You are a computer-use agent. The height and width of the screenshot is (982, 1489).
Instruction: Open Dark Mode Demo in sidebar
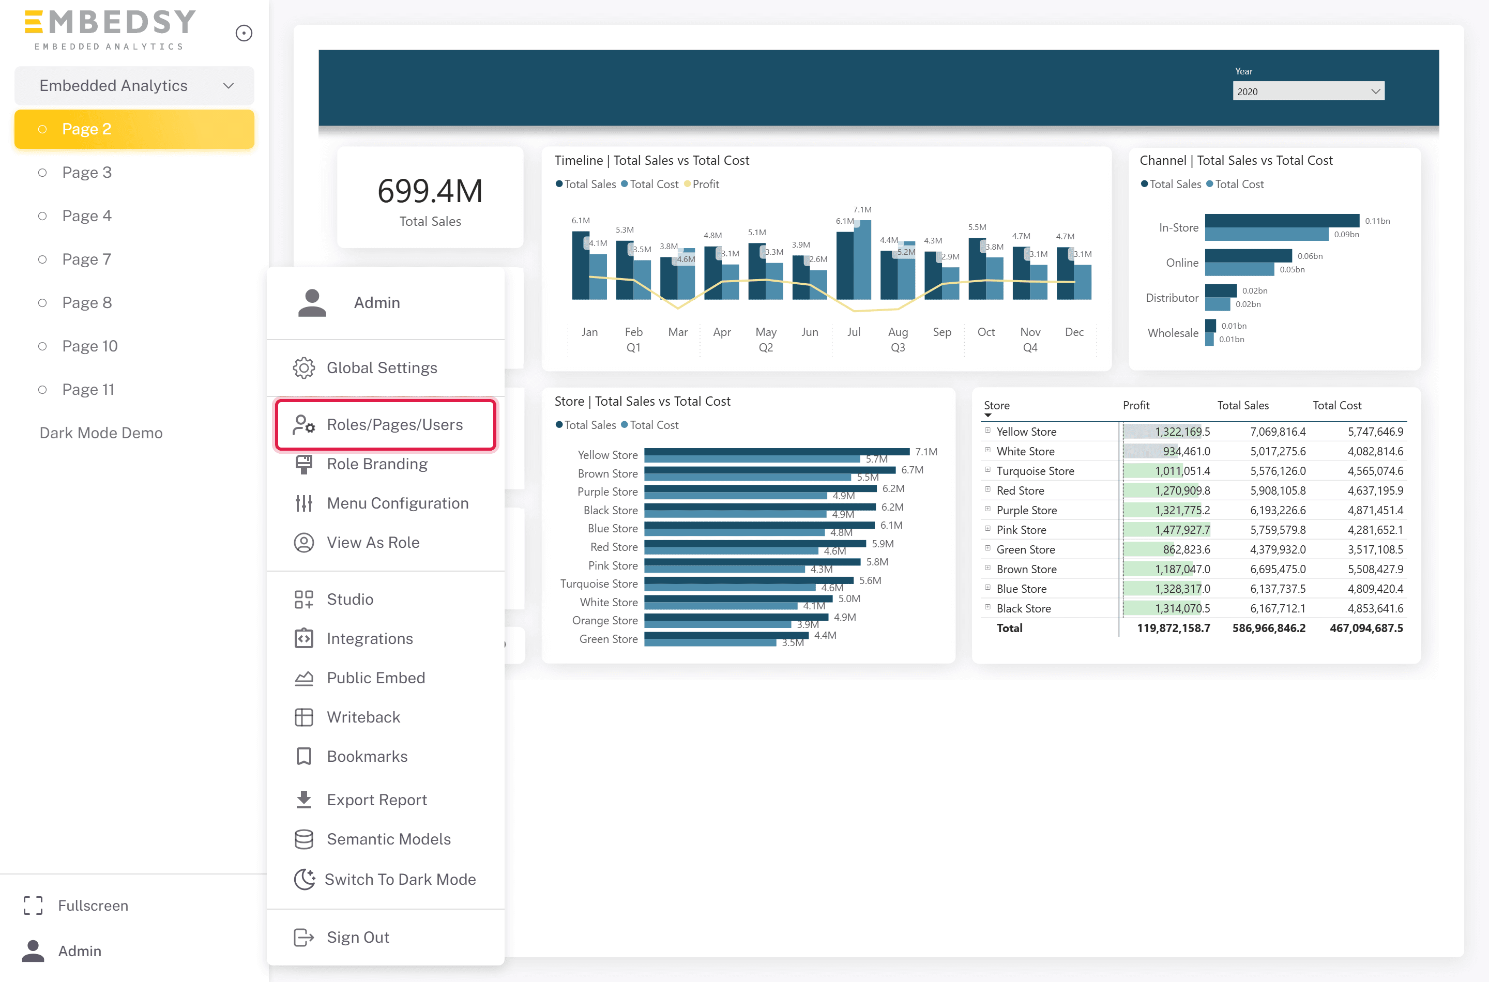101,433
